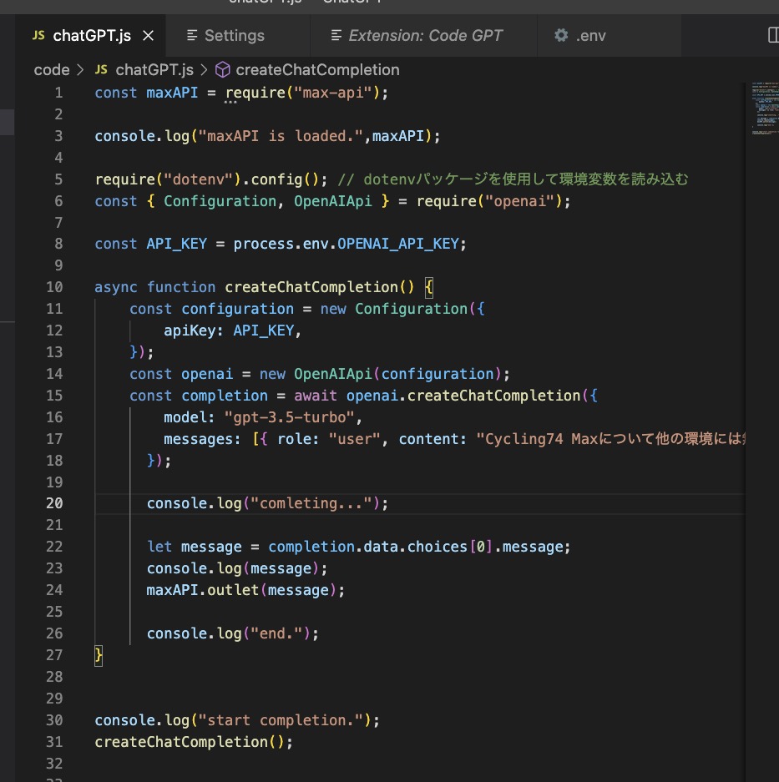The image size is (779, 782).
Task: Expand the createChatCompletion breadcrumb entry
Action: pos(317,70)
